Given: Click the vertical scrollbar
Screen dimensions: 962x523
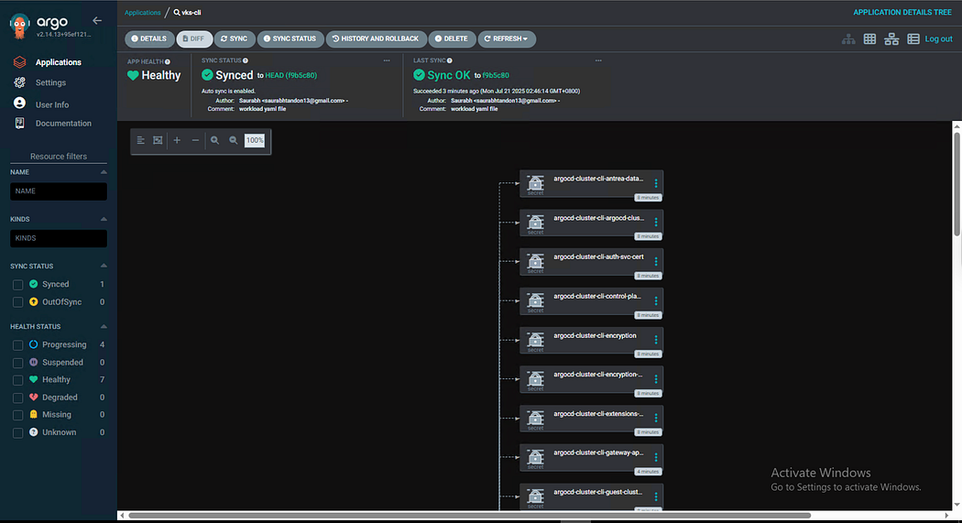Looking at the screenshot, I should point(957,182).
